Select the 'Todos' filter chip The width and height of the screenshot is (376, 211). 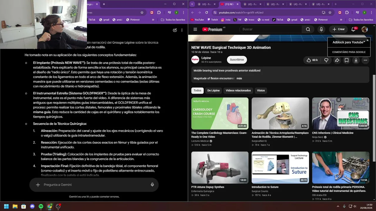(x=197, y=91)
